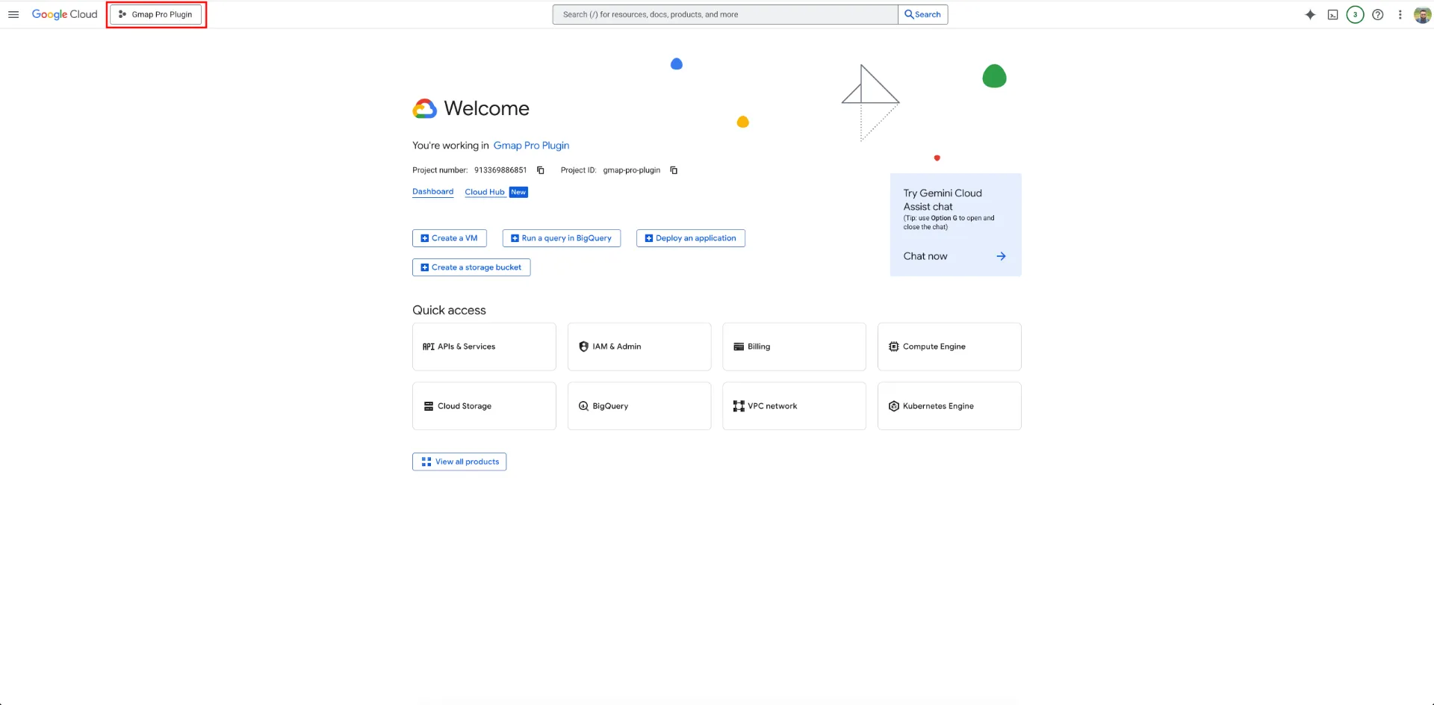Screen dimensions: 1434x705
Task: Start Gemini chat via Chat now
Action: click(x=925, y=256)
